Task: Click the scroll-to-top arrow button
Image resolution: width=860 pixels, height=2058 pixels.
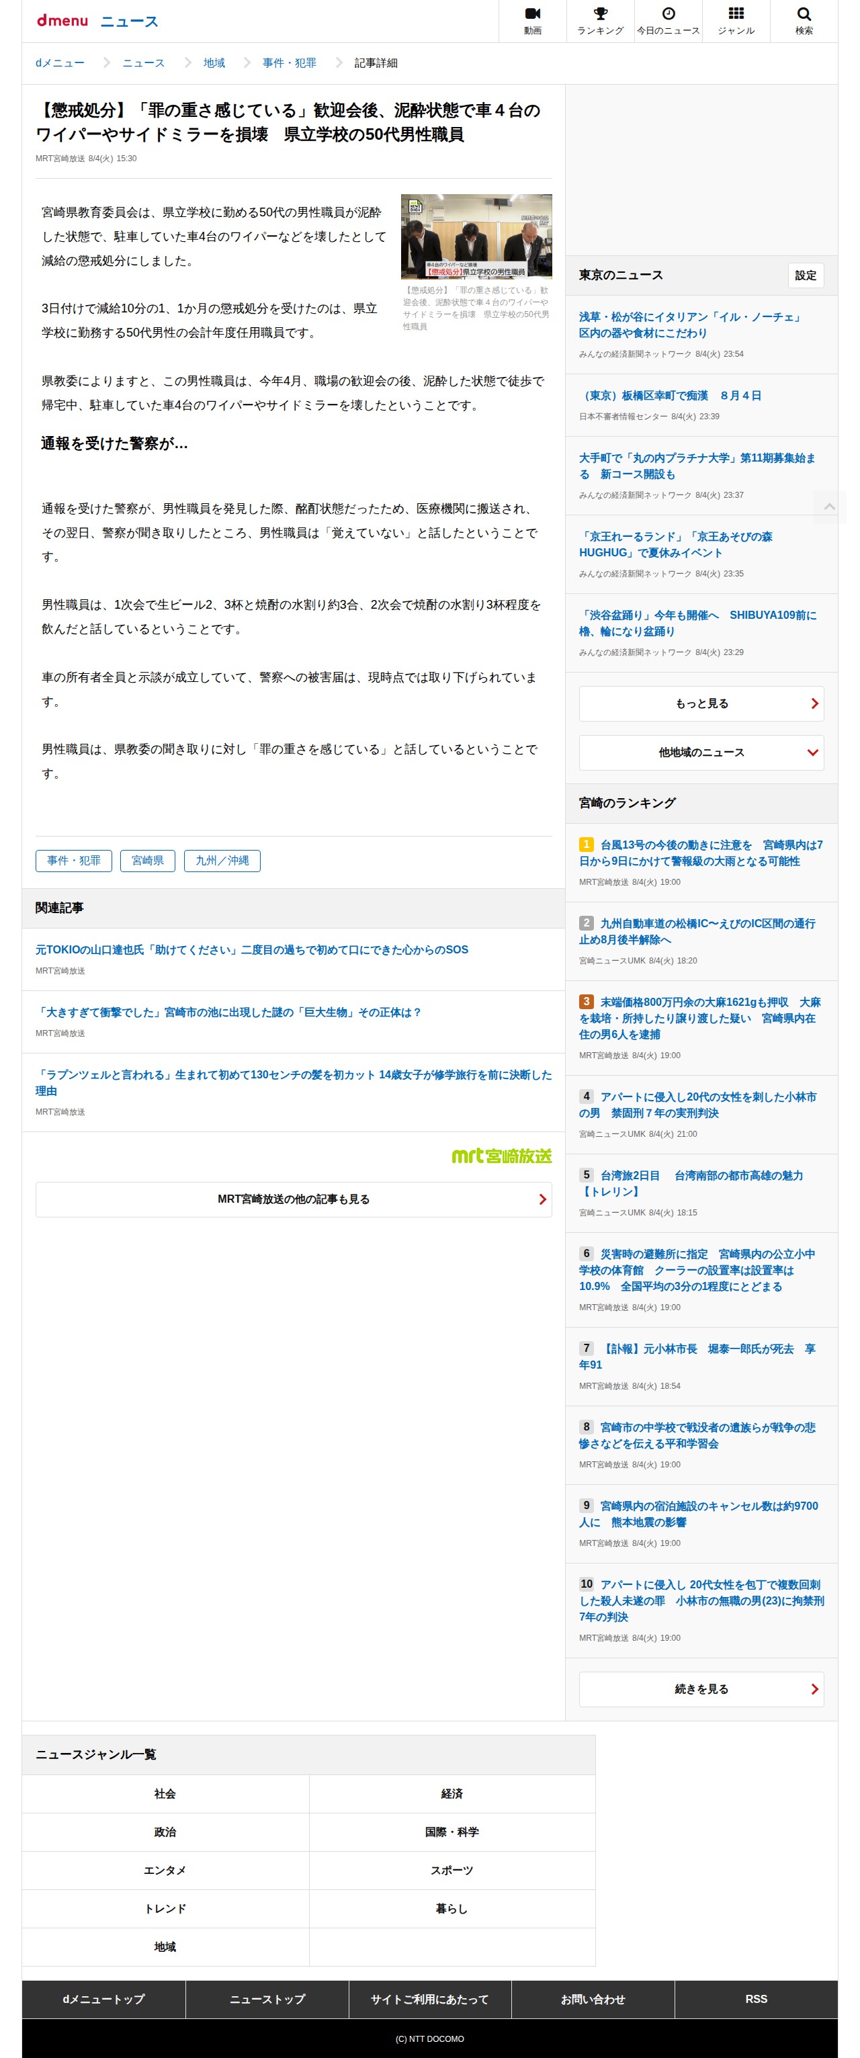Action: click(x=829, y=507)
